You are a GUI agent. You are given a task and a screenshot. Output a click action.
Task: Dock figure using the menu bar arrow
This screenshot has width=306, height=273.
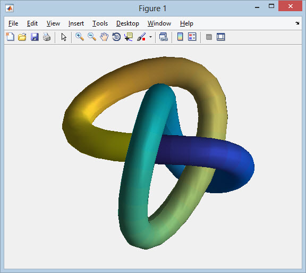click(297, 23)
